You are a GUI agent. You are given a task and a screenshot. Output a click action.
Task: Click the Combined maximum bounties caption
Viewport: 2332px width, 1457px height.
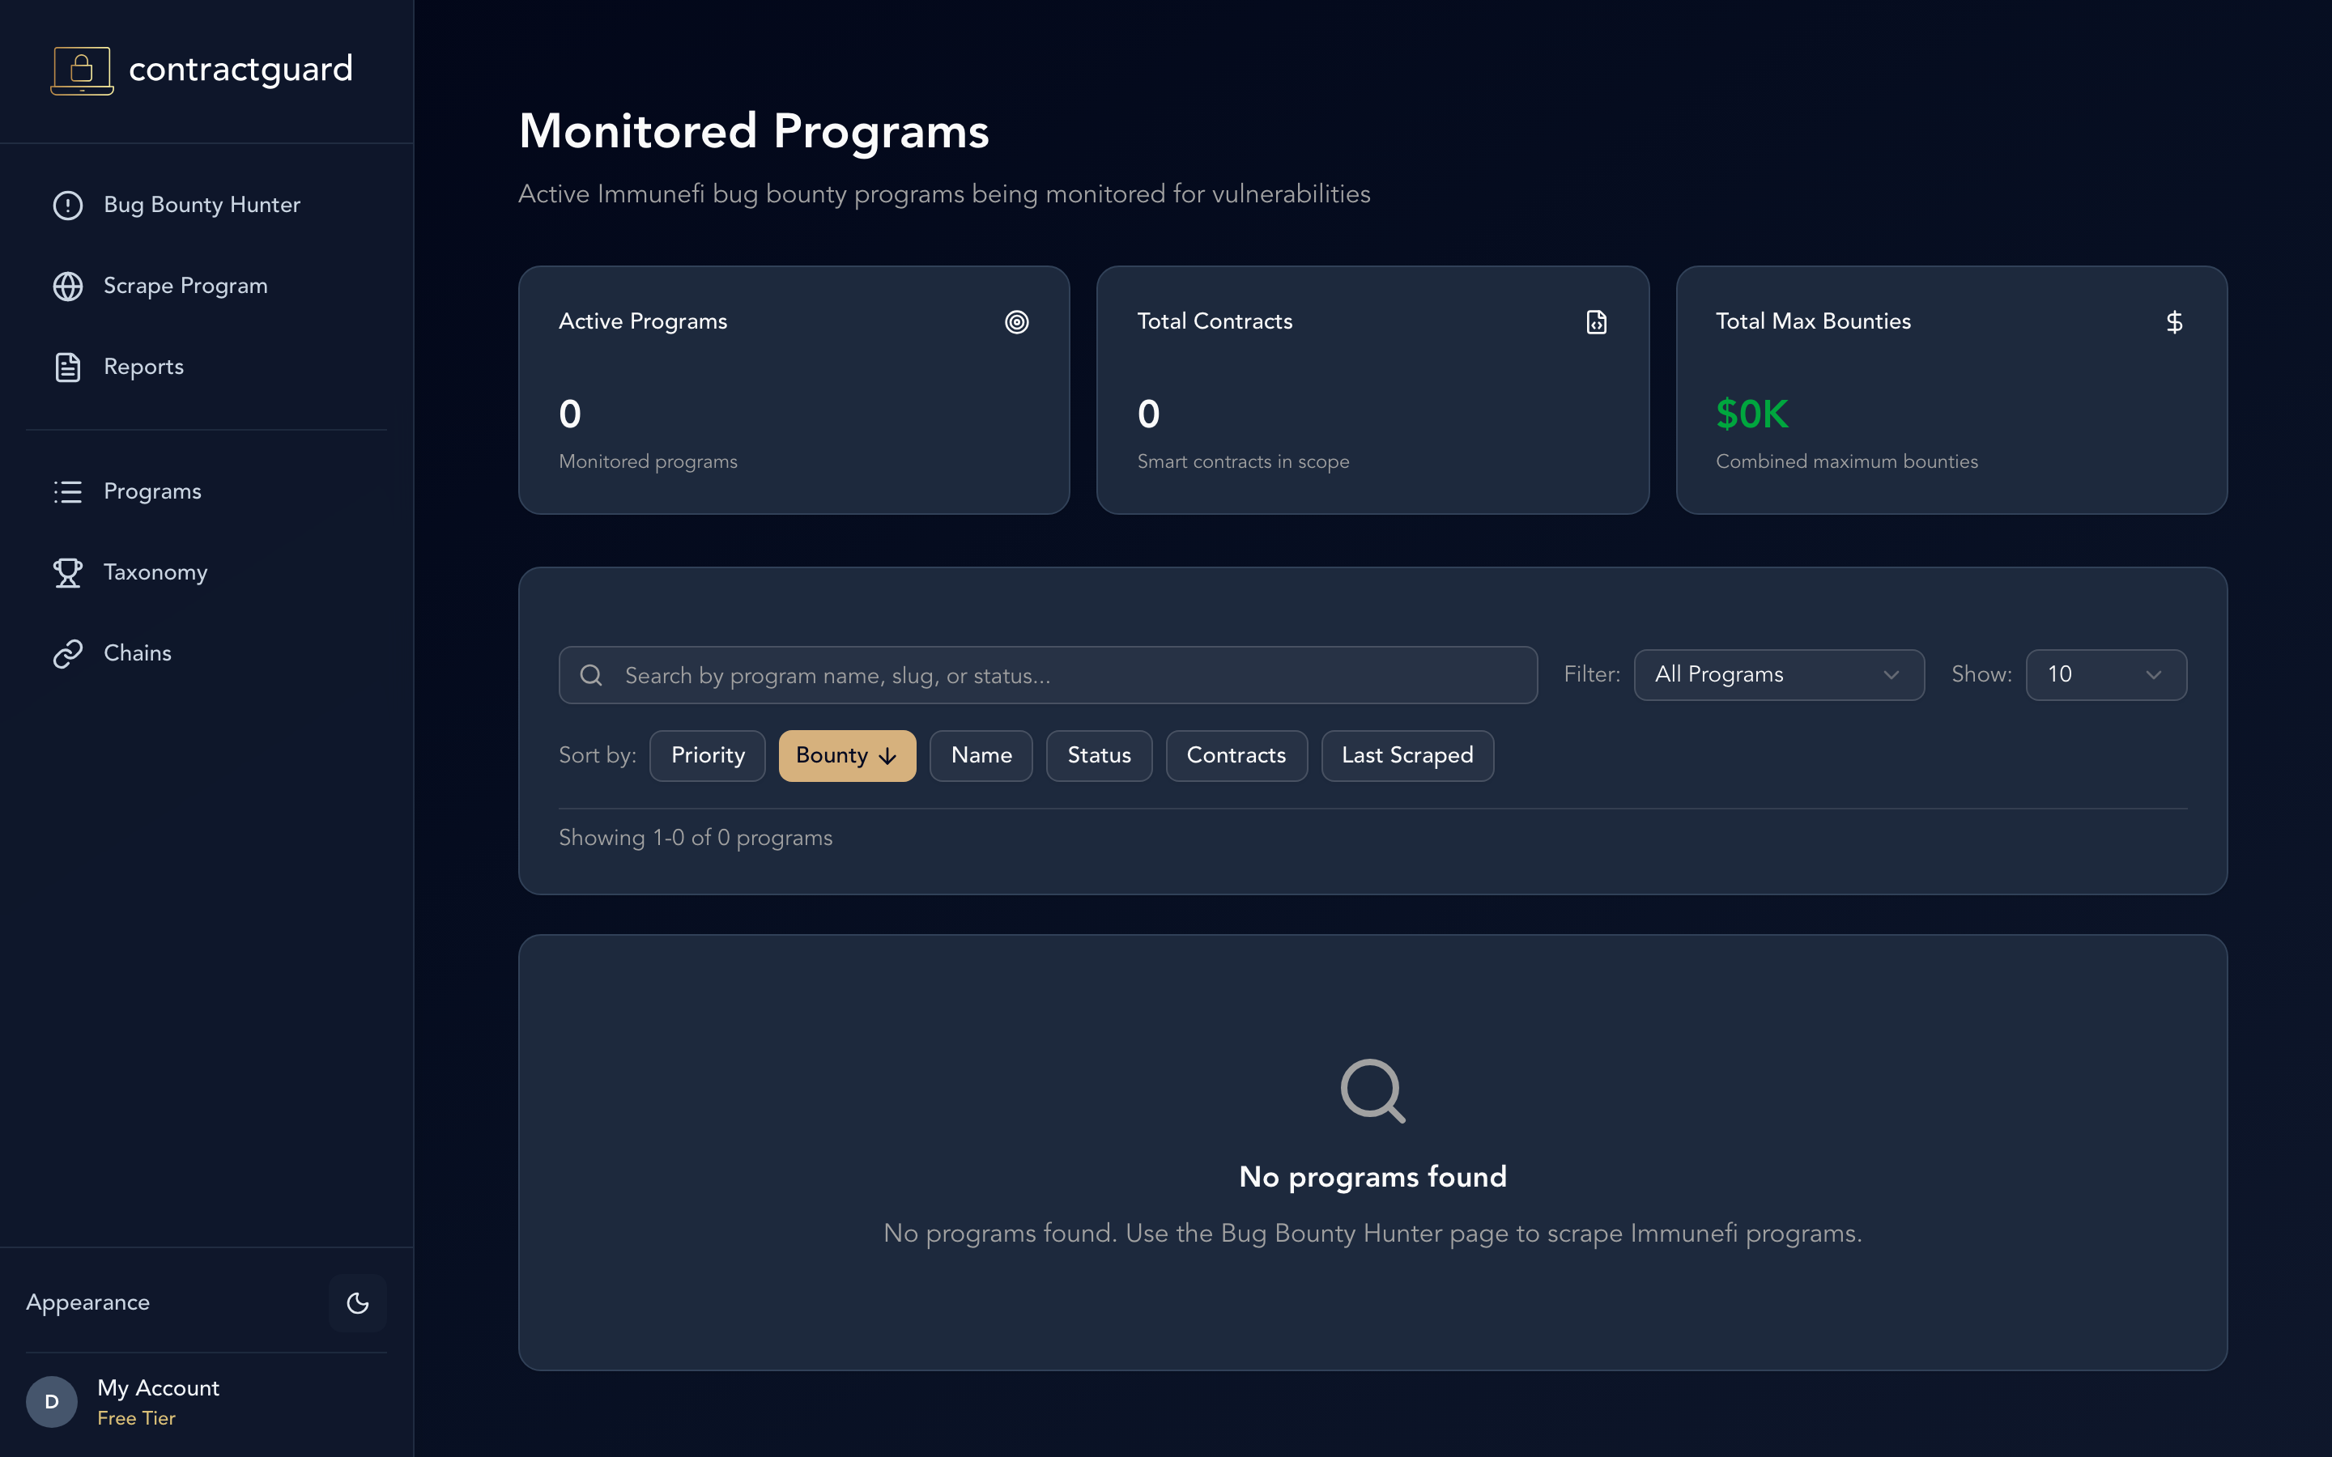tap(1846, 461)
